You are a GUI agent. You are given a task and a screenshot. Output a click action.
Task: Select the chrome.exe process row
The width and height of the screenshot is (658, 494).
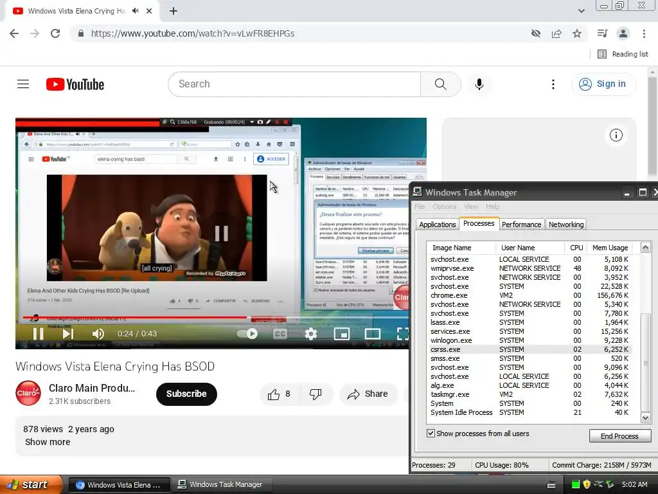pyautogui.click(x=529, y=295)
